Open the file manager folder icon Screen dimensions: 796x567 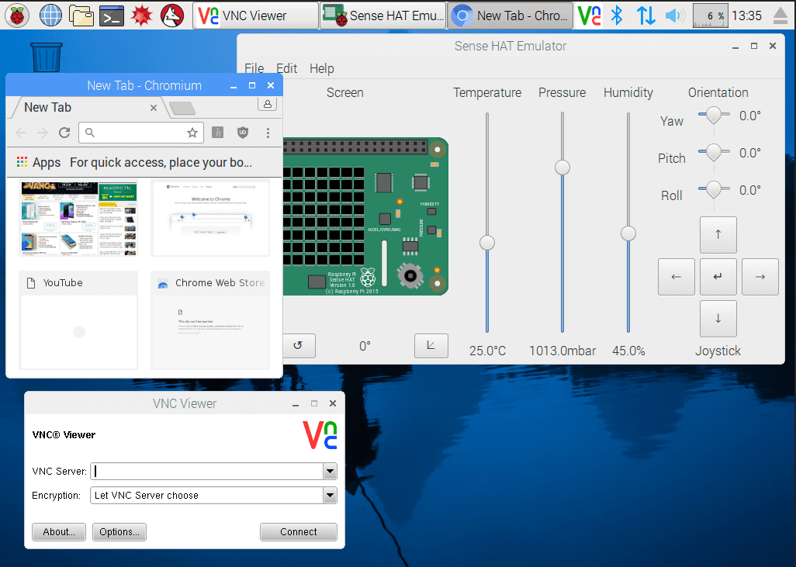point(81,15)
